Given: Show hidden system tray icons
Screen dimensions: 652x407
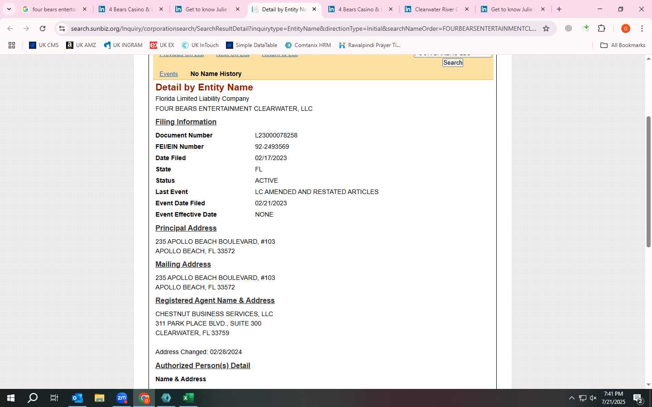Looking at the screenshot, I should pyautogui.click(x=571, y=398).
